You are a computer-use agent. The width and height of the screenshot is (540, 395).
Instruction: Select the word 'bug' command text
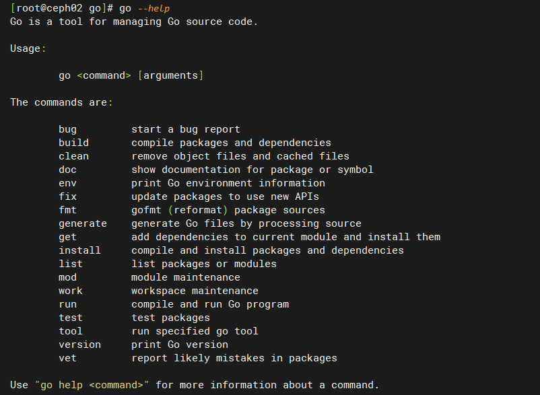tap(67, 129)
